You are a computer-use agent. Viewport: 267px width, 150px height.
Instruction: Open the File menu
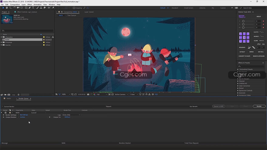pos(2,5)
